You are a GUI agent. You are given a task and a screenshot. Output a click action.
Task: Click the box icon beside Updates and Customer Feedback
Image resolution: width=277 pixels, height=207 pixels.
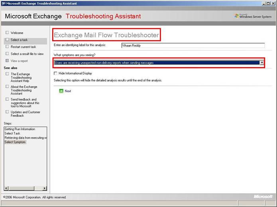click(x=7, y=112)
